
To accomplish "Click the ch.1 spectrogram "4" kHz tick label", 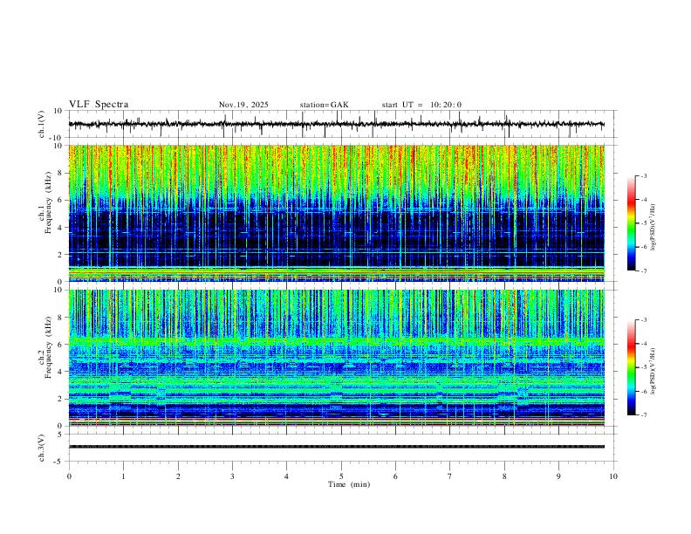I will tap(60, 228).
